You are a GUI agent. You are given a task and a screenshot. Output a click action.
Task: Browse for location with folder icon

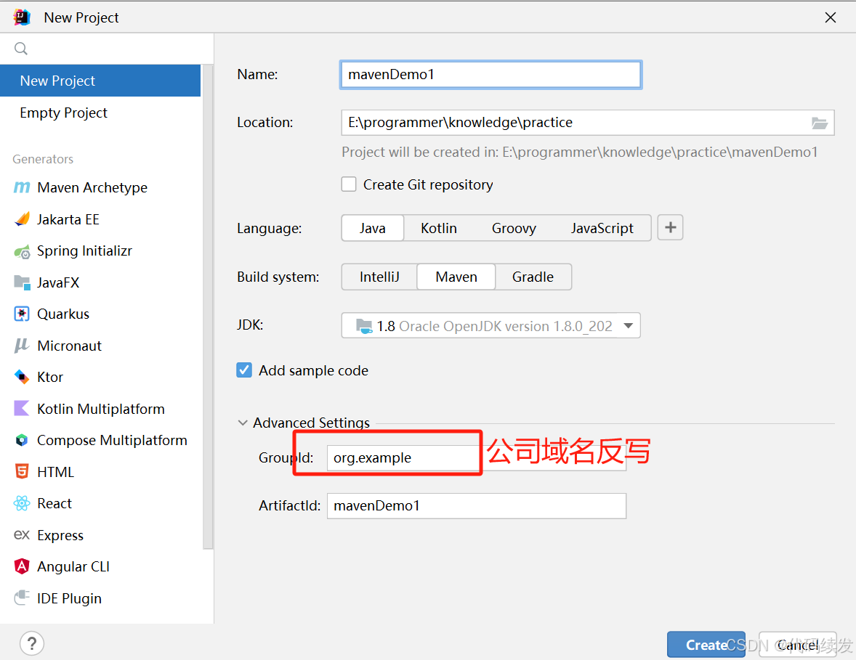(819, 123)
